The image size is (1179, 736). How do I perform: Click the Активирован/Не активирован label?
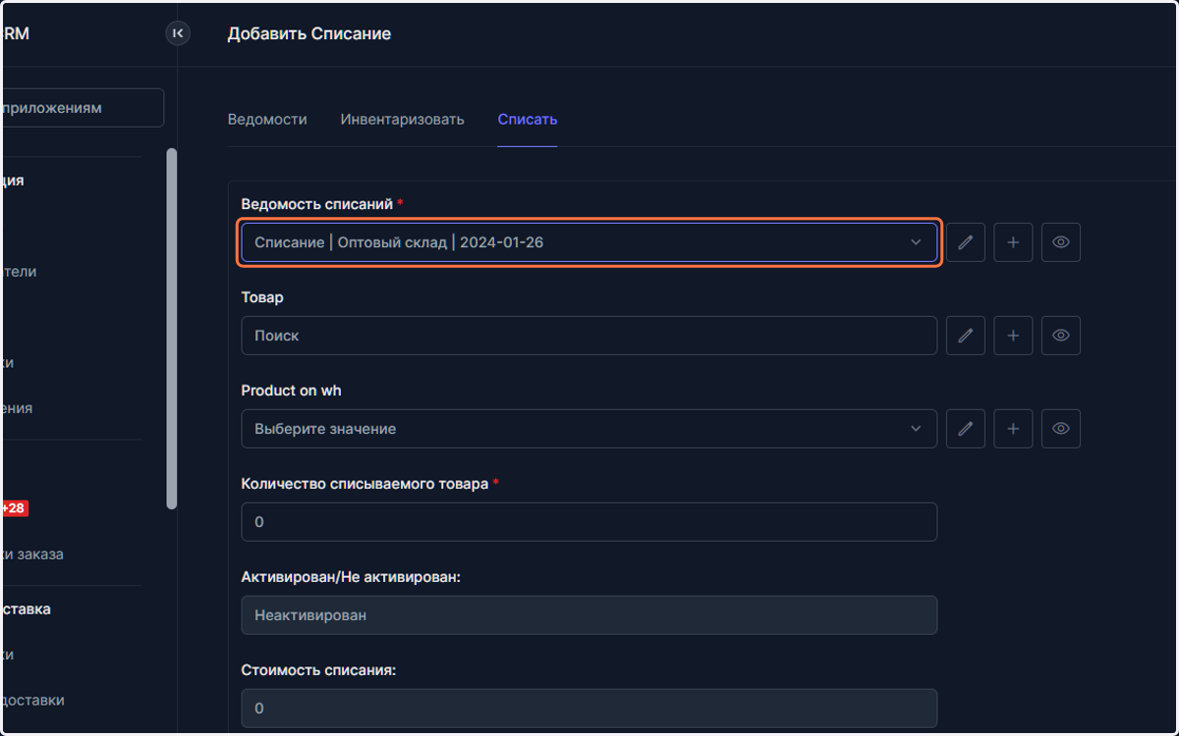[351, 577]
